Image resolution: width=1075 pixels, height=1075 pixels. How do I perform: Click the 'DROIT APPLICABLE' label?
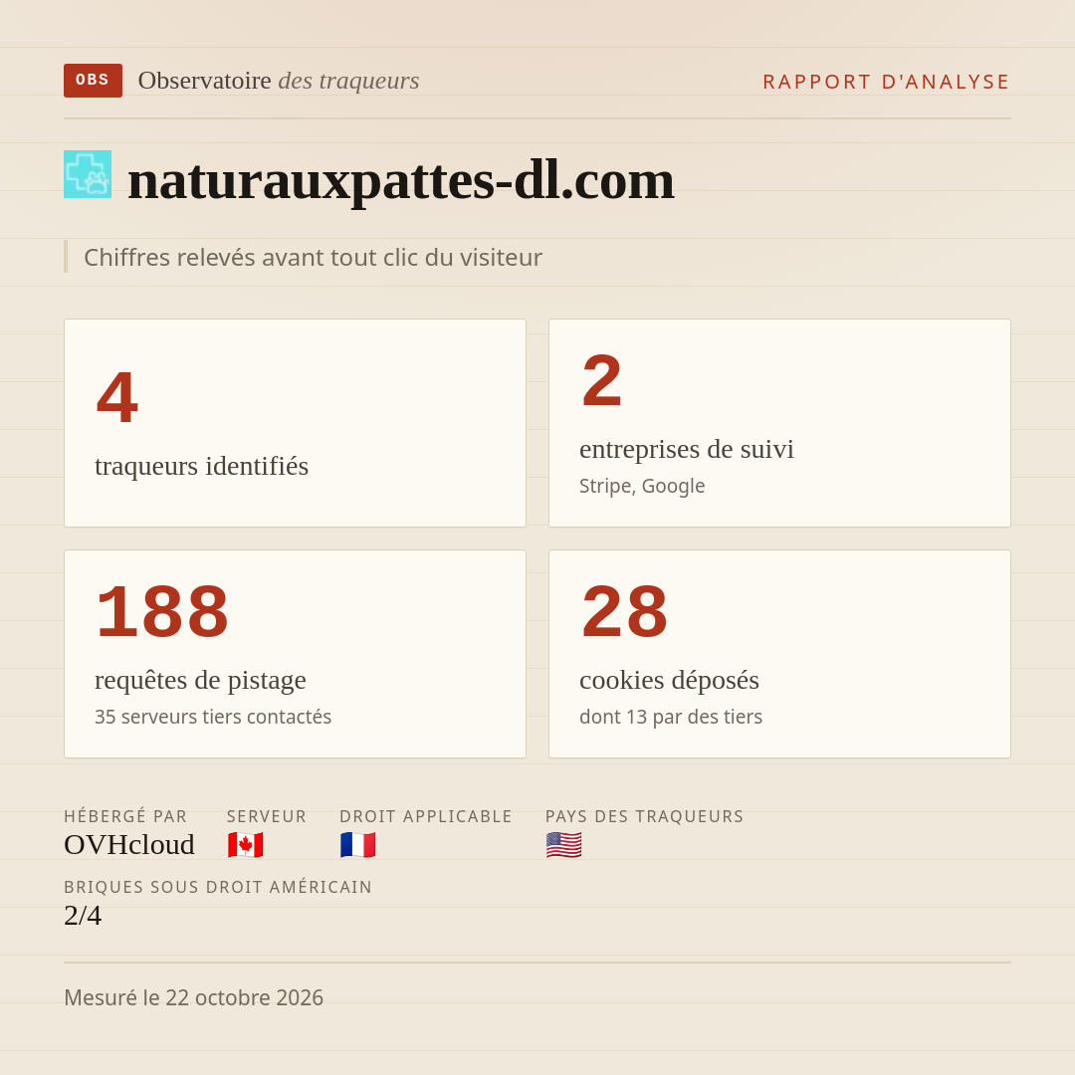click(x=426, y=816)
